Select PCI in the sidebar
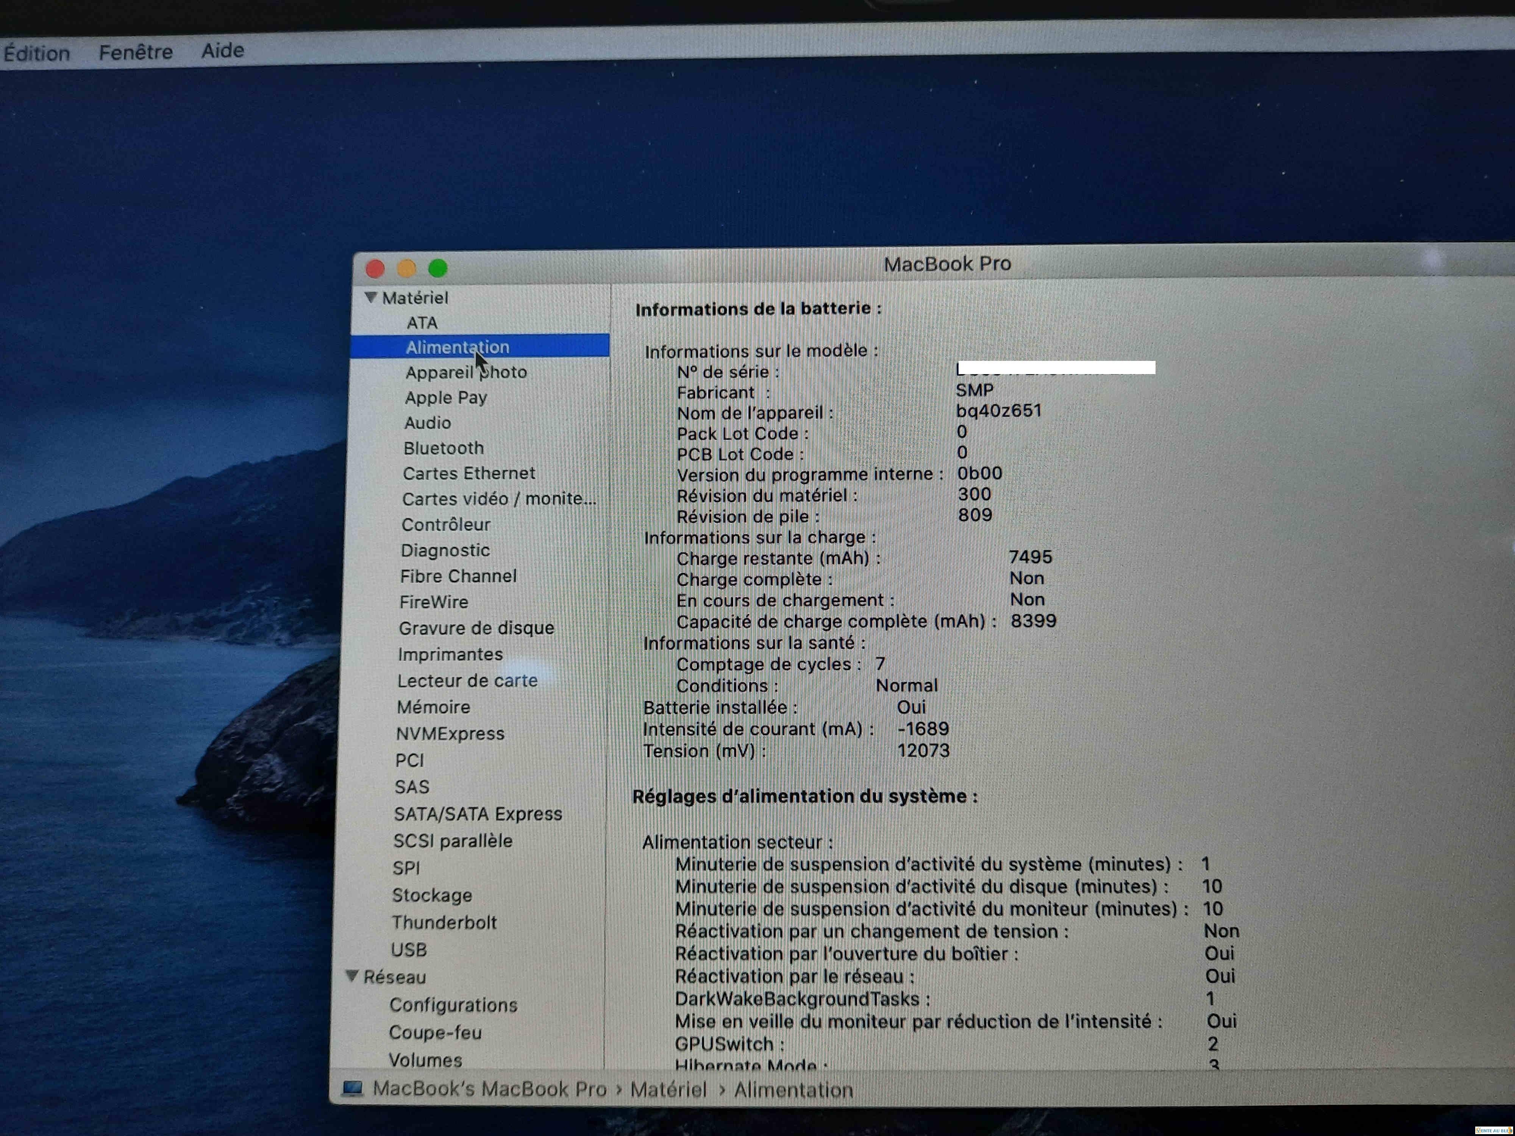The height and width of the screenshot is (1136, 1515). pyautogui.click(x=409, y=761)
